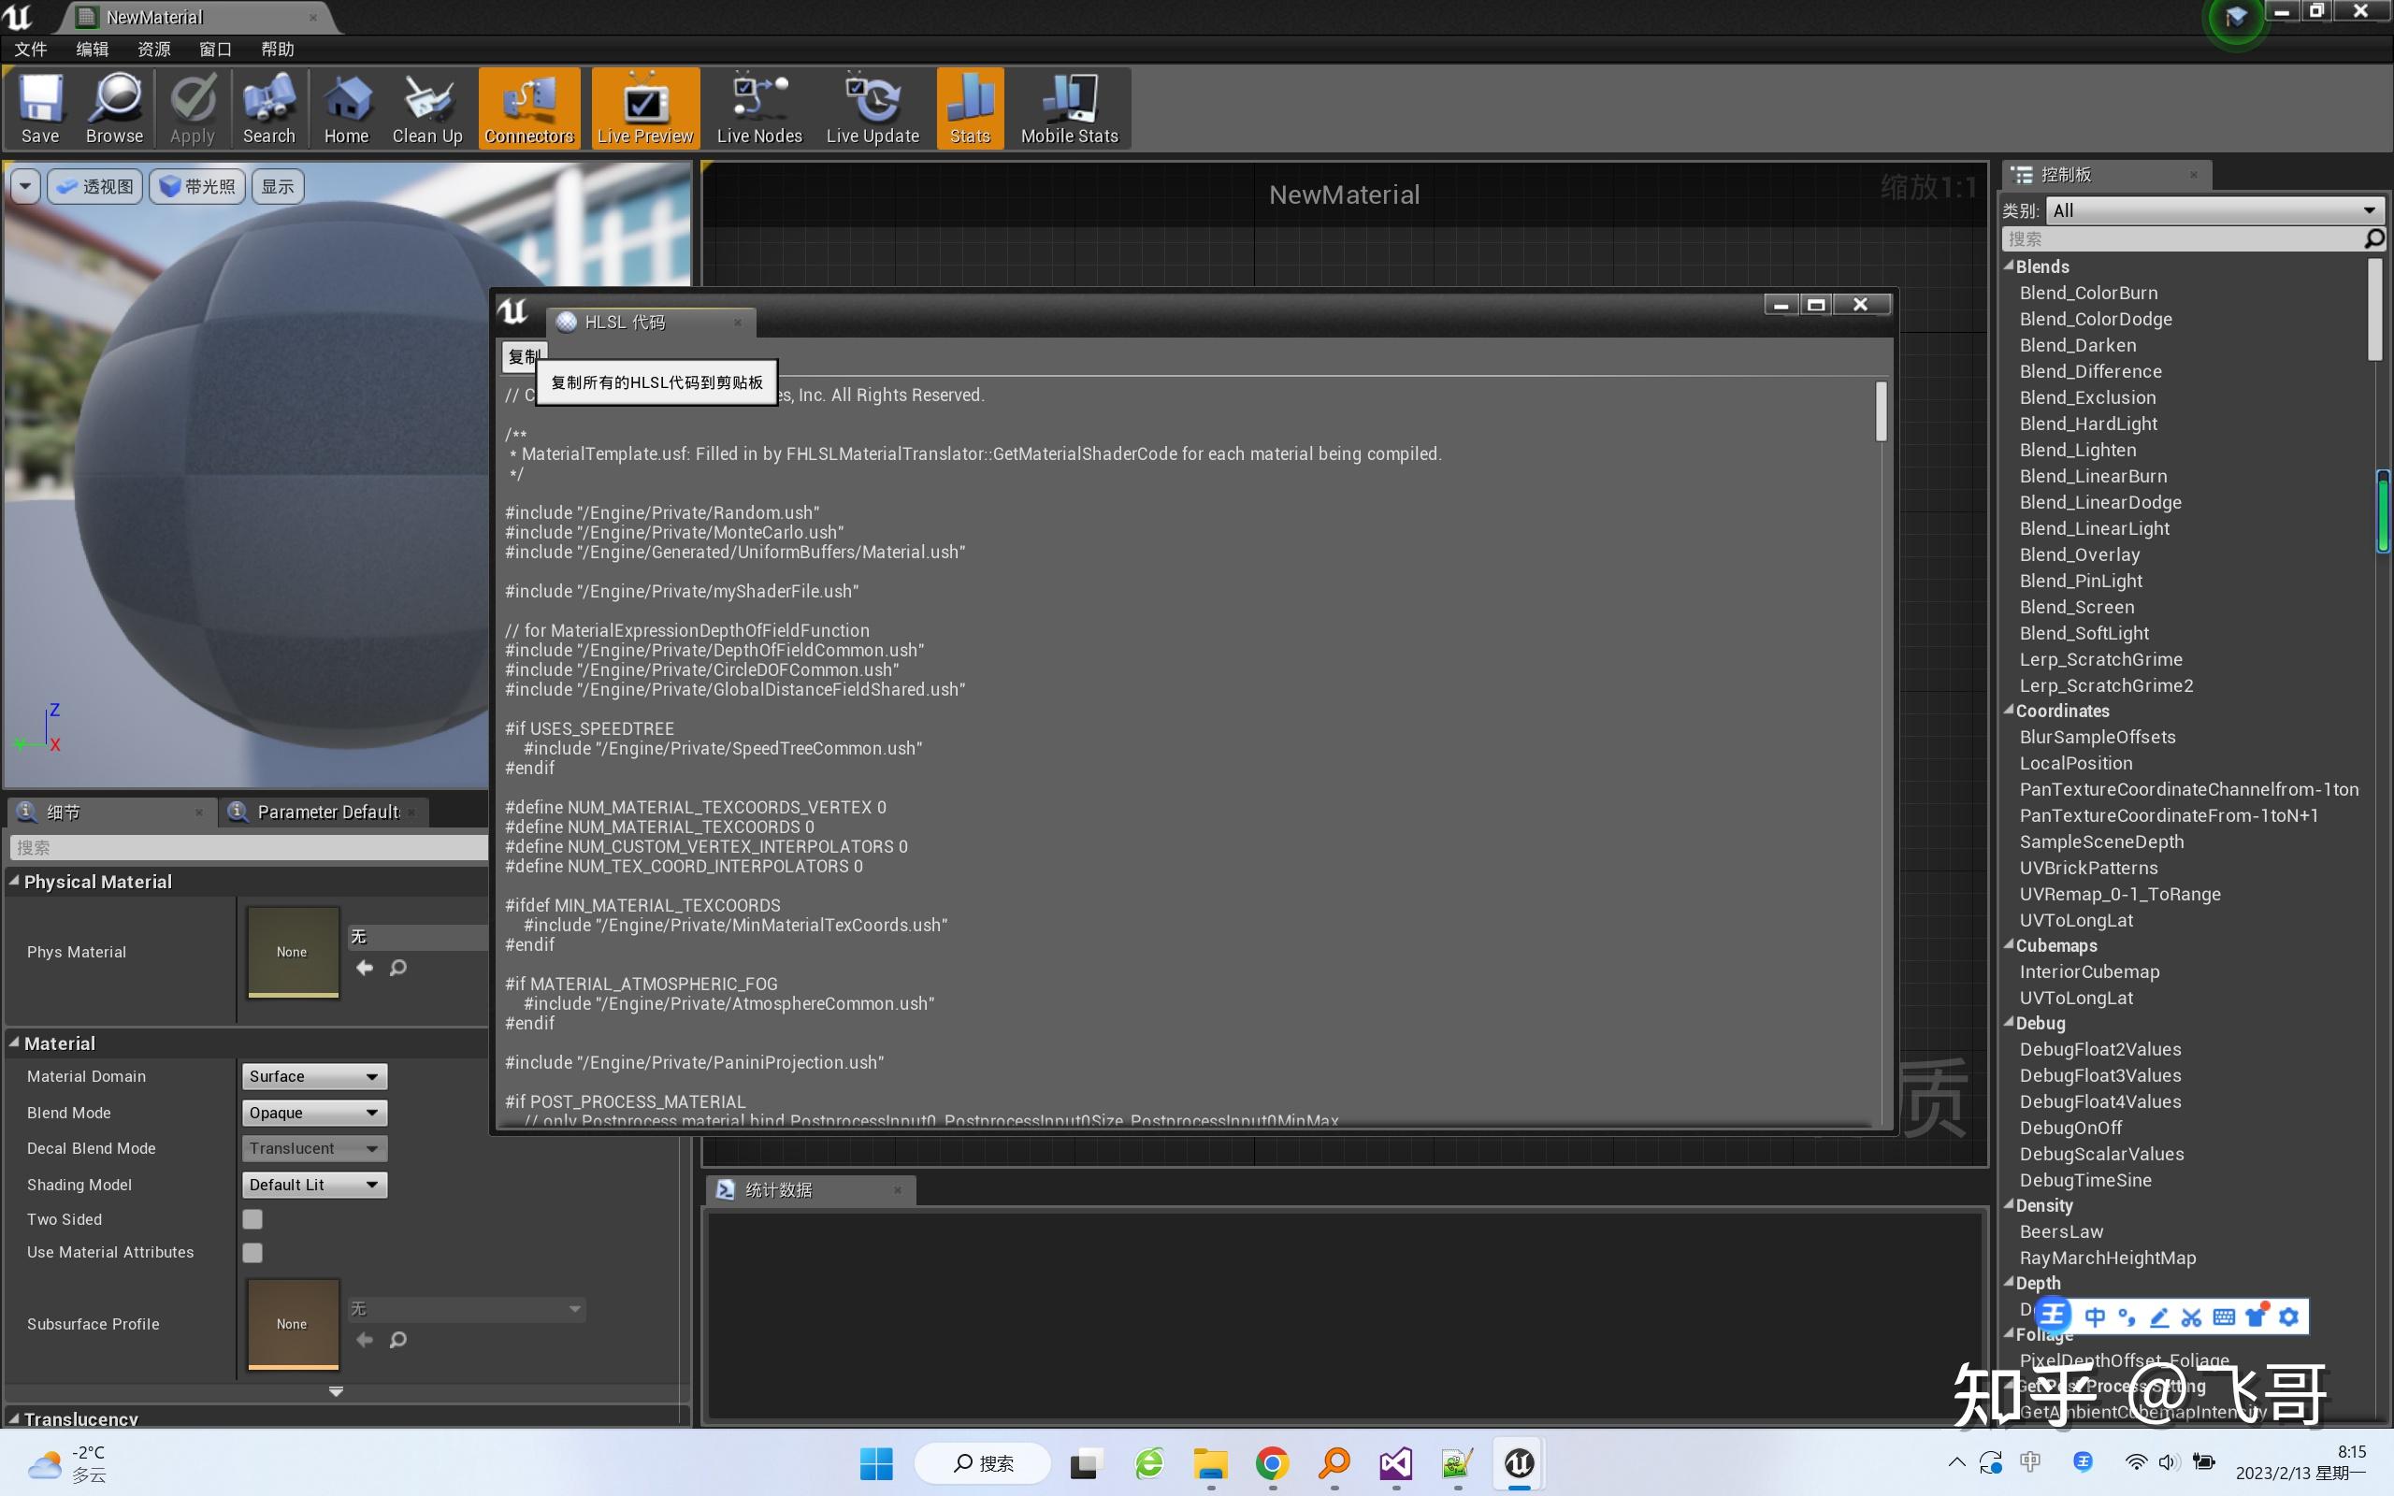
Task: Click the HLSL code vertical scrollbar
Action: [x=1881, y=411]
